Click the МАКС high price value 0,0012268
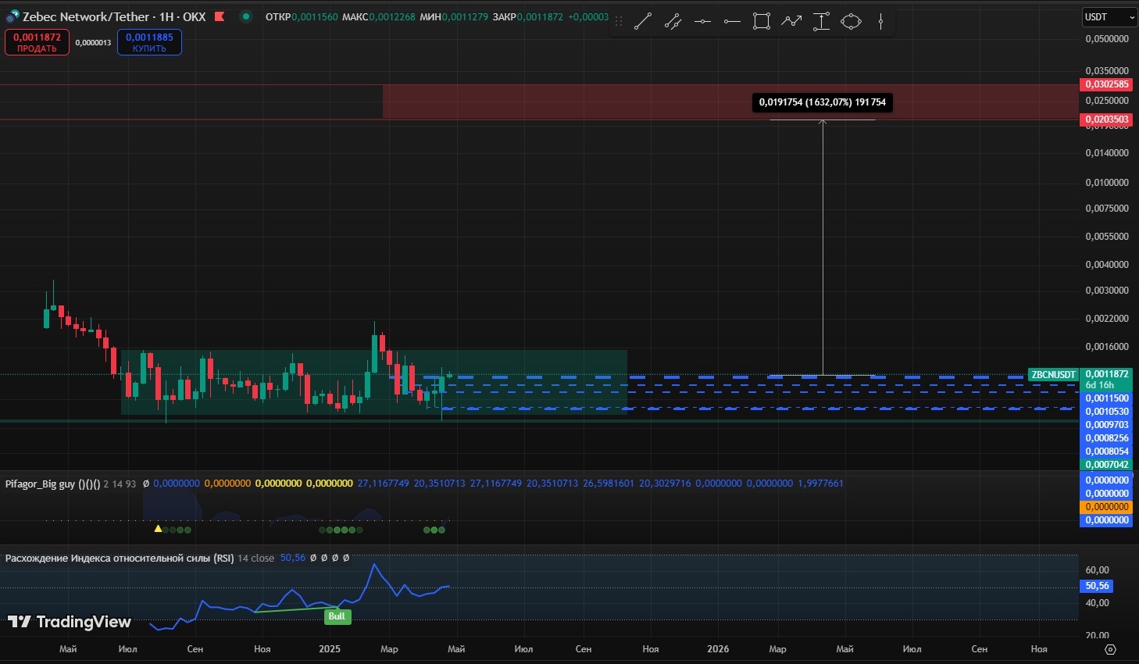 point(392,16)
